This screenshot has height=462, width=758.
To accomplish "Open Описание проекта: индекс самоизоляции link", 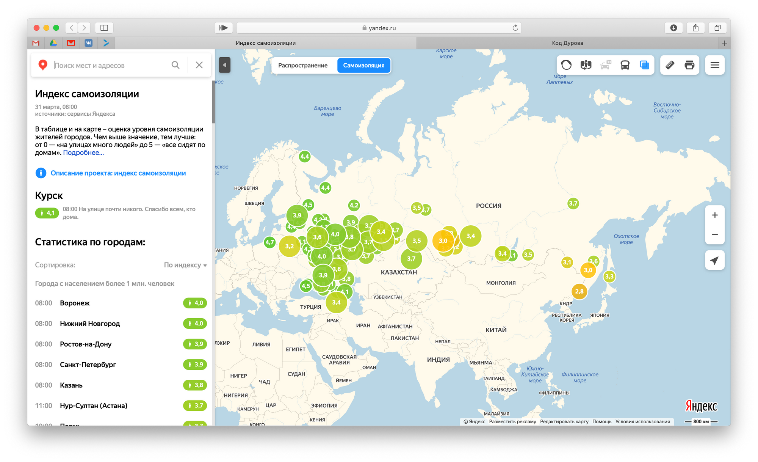I will [x=118, y=173].
